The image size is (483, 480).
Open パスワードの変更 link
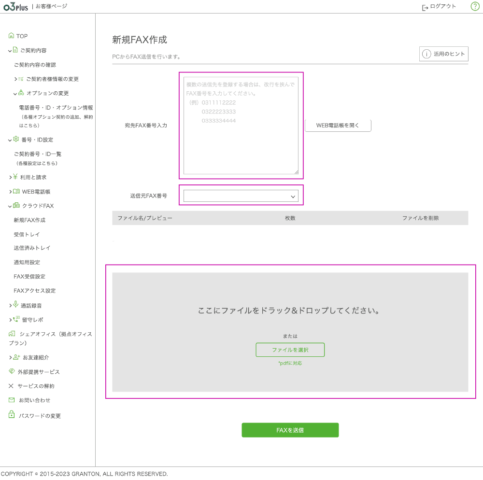pos(40,416)
